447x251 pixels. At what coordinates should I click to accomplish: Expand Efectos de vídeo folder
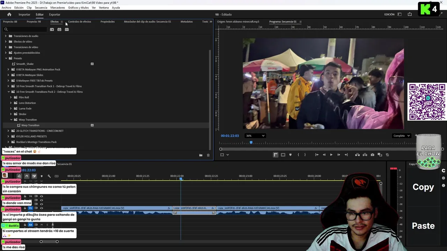[x=5, y=41]
